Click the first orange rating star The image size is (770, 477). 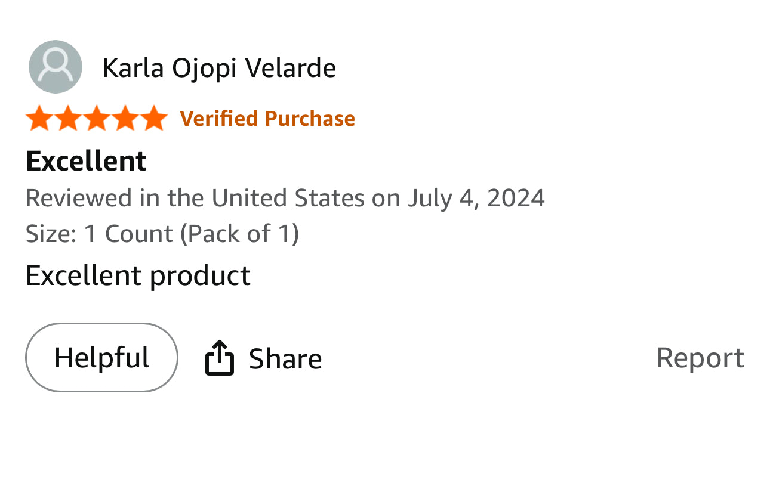tap(39, 118)
